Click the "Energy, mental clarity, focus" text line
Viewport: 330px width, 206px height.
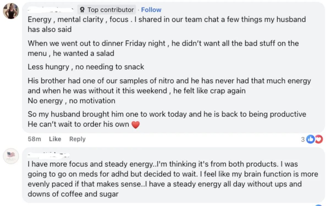click(78, 20)
